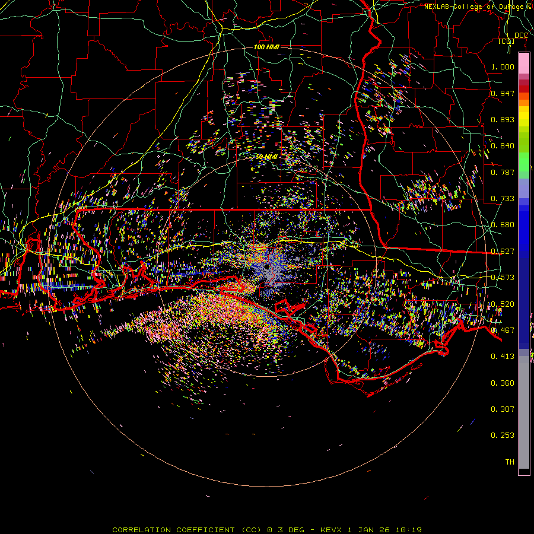The image size is (534, 534).
Task: Click the 0.733 legend value
Action: point(503,199)
